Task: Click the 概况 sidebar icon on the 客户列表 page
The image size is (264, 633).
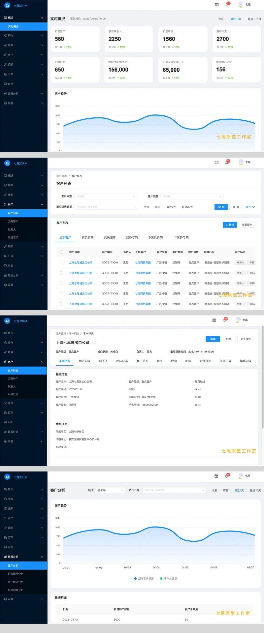Action: pyautogui.click(x=6, y=175)
